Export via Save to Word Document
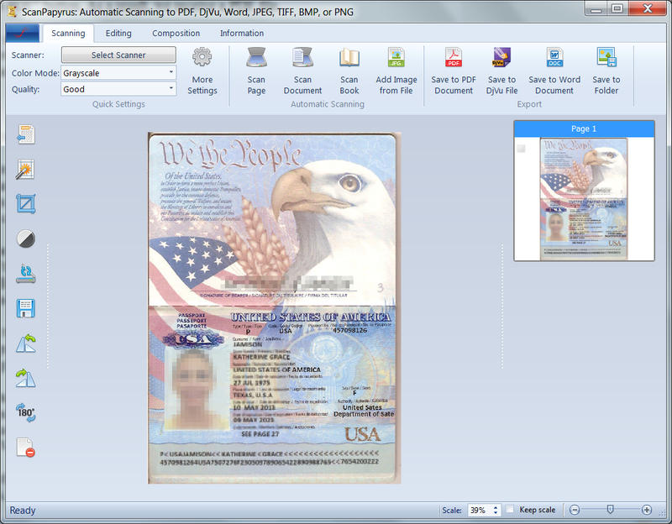 (554, 71)
